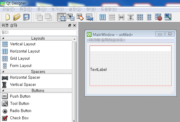180x122 pixels.
Task: Switch to Edit Buddies mode
Action: coord(80,17)
